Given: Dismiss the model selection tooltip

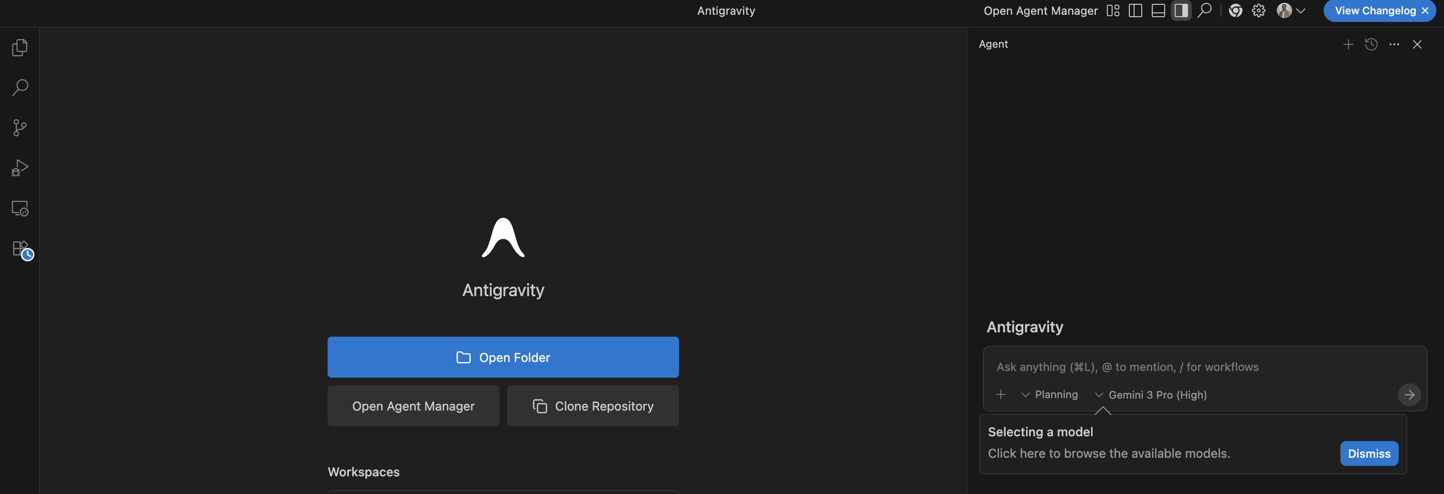Looking at the screenshot, I should coord(1369,453).
